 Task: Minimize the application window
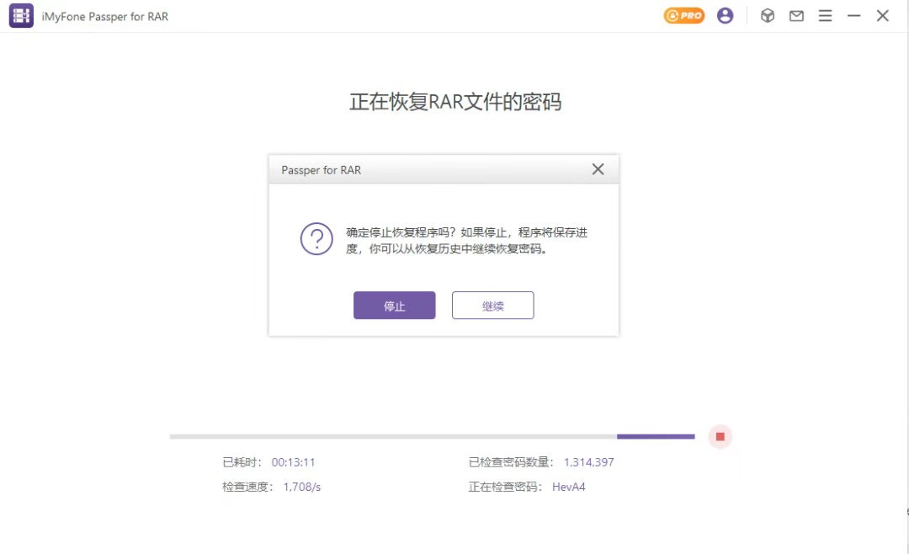pyautogui.click(x=853, y=15)
